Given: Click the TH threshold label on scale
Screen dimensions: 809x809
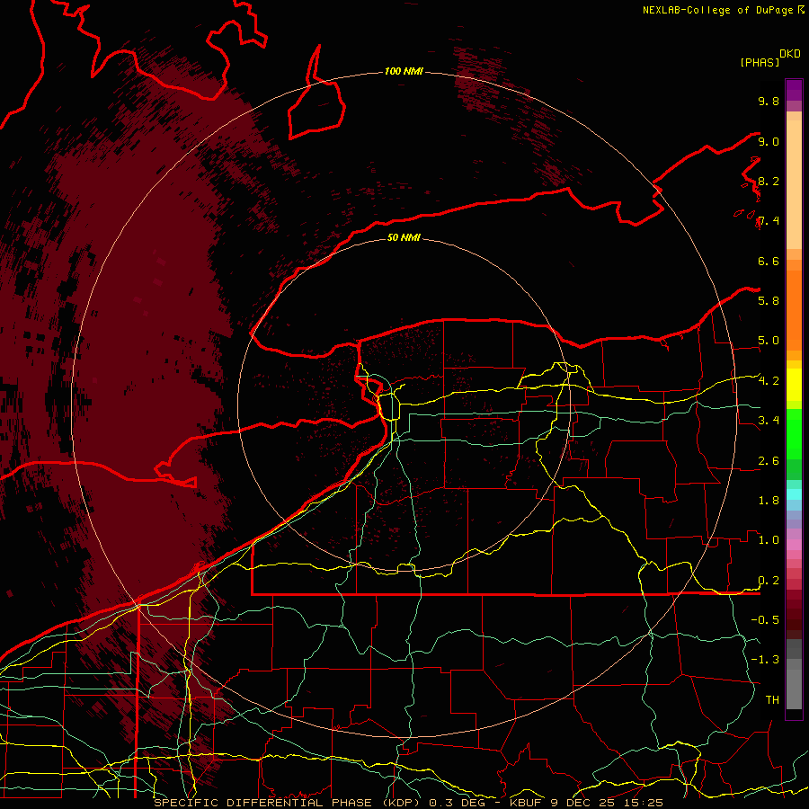Looking at the screenshot, I should point(772,700).
